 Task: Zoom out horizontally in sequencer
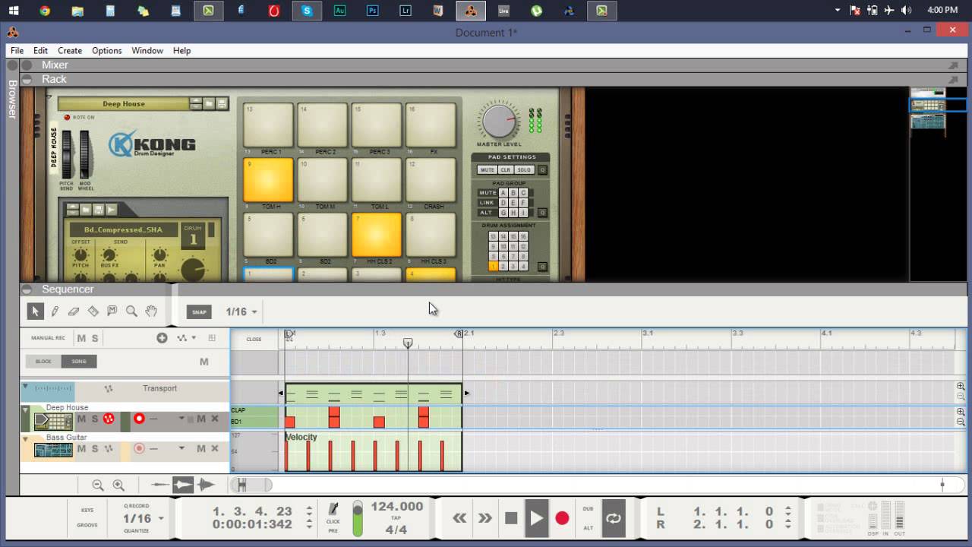click(x=98, y=485)
